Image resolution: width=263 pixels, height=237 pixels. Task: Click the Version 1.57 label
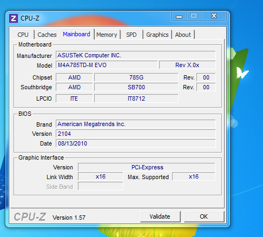point(69,218)
